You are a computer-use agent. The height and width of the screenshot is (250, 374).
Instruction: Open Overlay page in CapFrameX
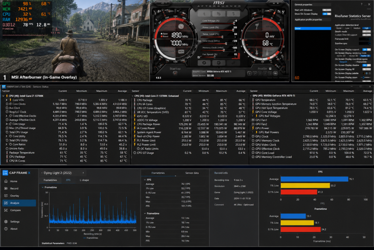pos(19,195)
